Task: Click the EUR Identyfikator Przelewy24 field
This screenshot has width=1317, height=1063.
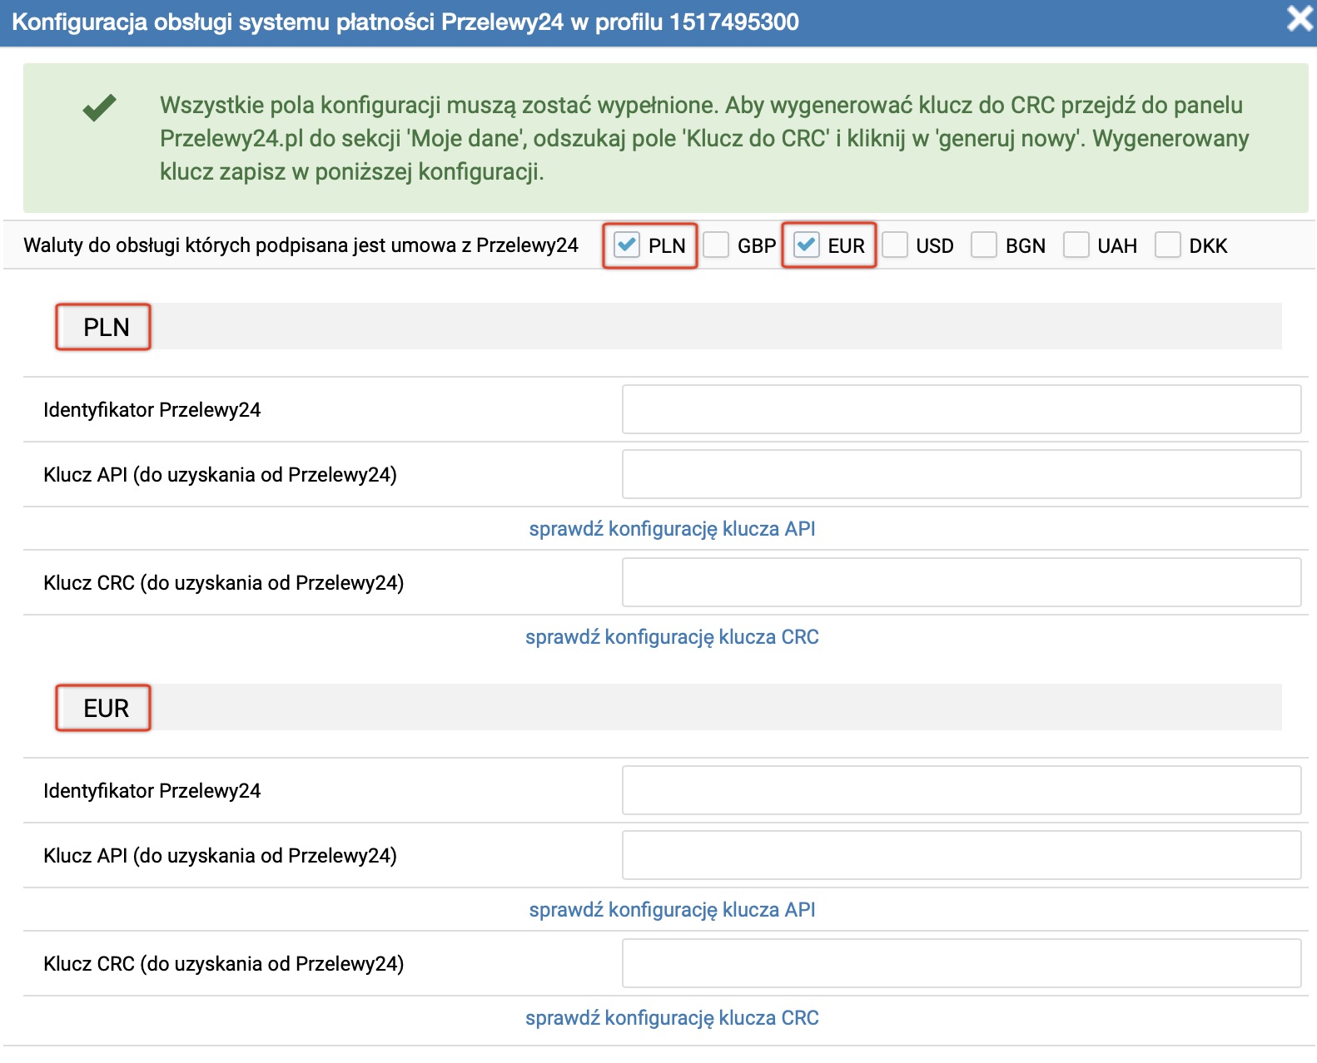Action: point(961,790)
